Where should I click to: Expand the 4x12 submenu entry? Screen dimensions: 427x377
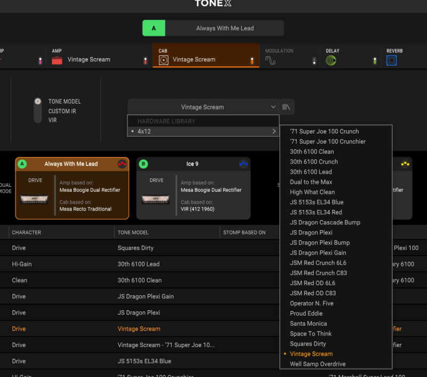[x=203, y=131]
